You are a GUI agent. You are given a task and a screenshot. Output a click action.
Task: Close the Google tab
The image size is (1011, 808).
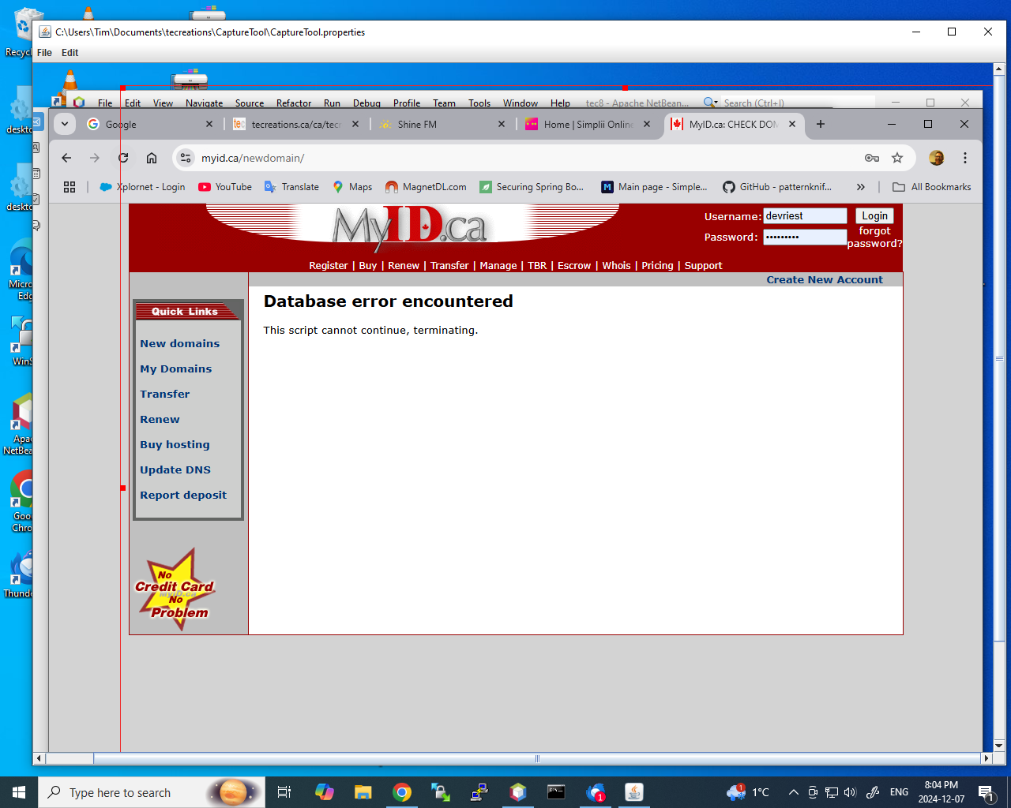(x=209, y=124)
